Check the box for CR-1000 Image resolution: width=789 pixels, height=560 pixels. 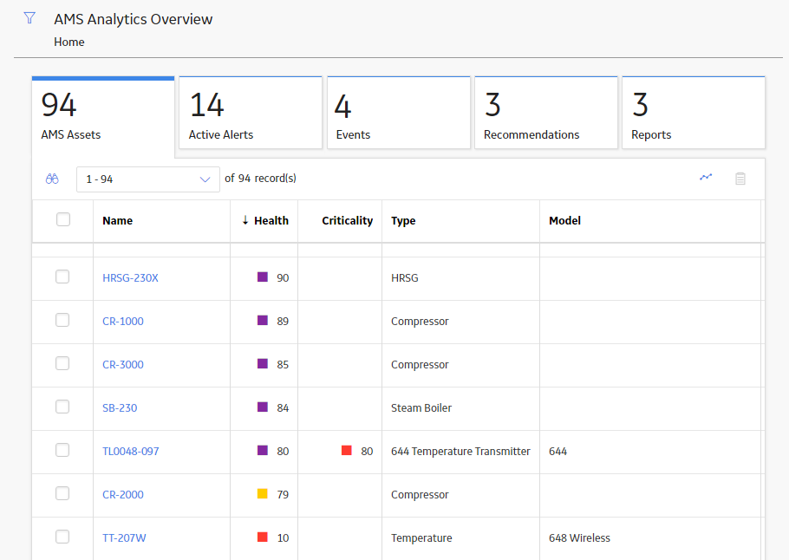62,320
